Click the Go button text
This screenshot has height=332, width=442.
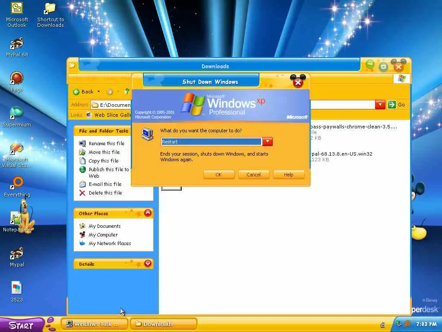401,105
